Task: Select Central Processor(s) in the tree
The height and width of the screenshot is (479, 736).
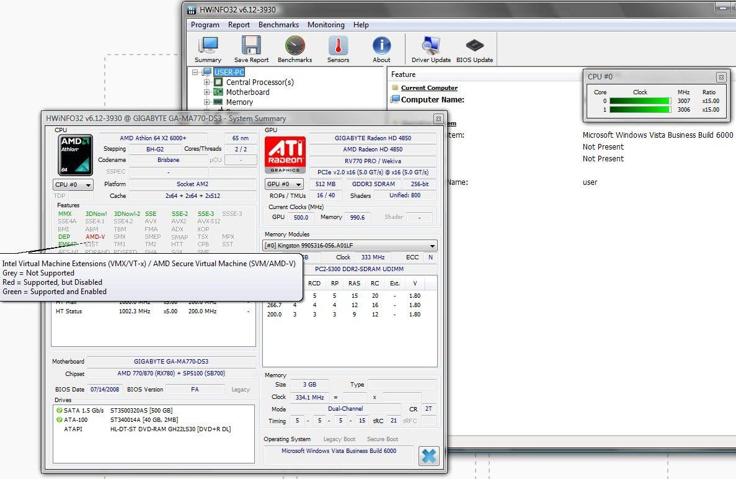Action: click(x=260, y=82)
